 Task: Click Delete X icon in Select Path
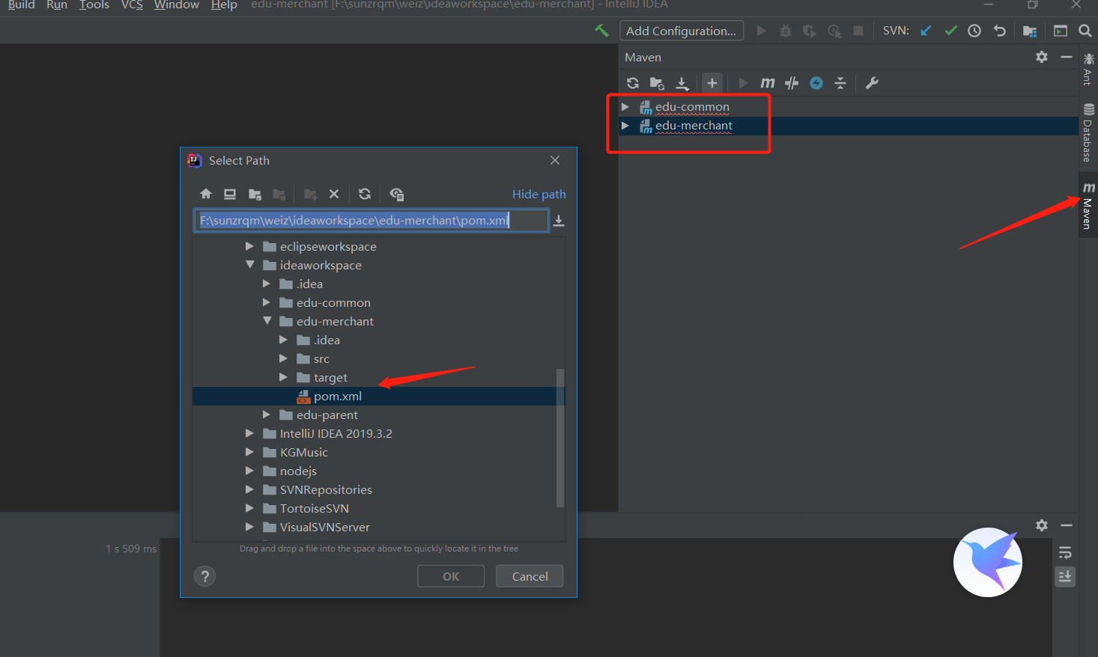[x=334, y=194]
